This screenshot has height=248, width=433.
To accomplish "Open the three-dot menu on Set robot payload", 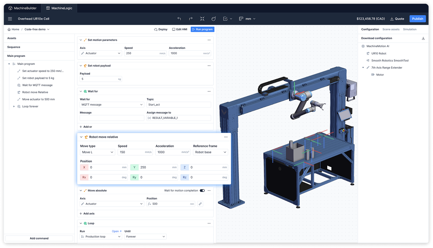I will pos(209,66).
